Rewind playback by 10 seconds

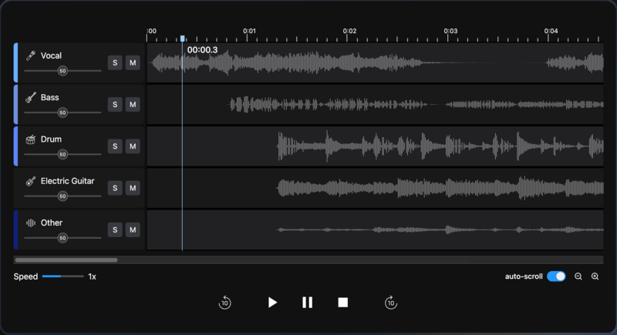tap(224, 303)
